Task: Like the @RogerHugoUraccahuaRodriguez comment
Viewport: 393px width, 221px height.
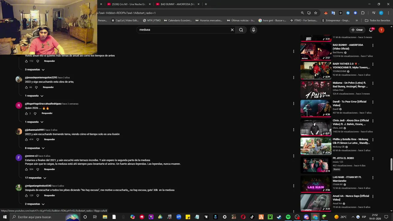Action: pyautogui.click(x=26, y=113)
